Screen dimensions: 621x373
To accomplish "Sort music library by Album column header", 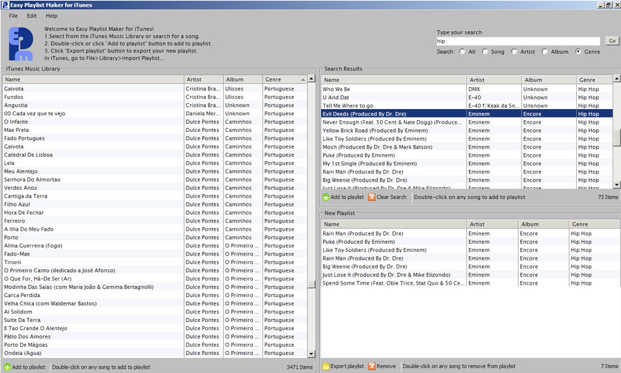I will [242, 79].
